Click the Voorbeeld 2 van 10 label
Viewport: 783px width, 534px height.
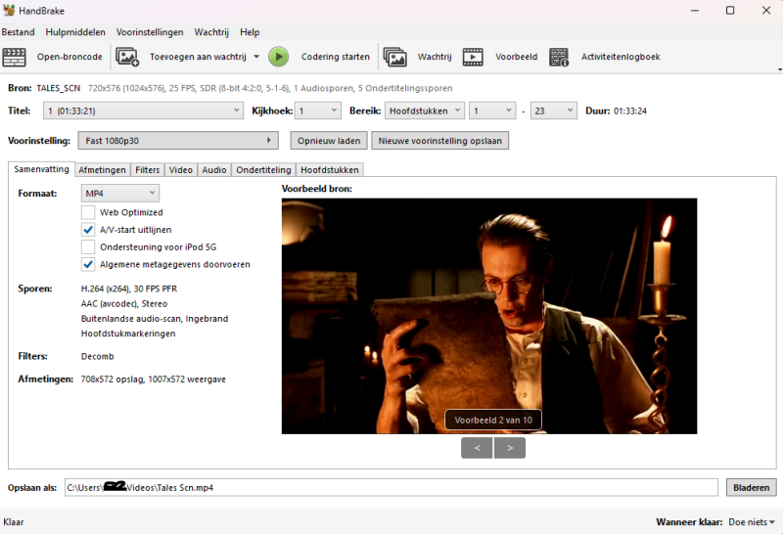(493, 421)
